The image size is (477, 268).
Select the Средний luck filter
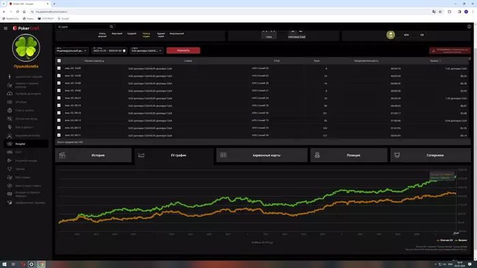132,34
